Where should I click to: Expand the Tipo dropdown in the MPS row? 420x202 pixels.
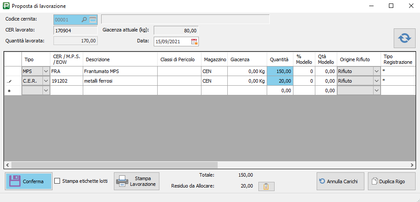[46, 71]
